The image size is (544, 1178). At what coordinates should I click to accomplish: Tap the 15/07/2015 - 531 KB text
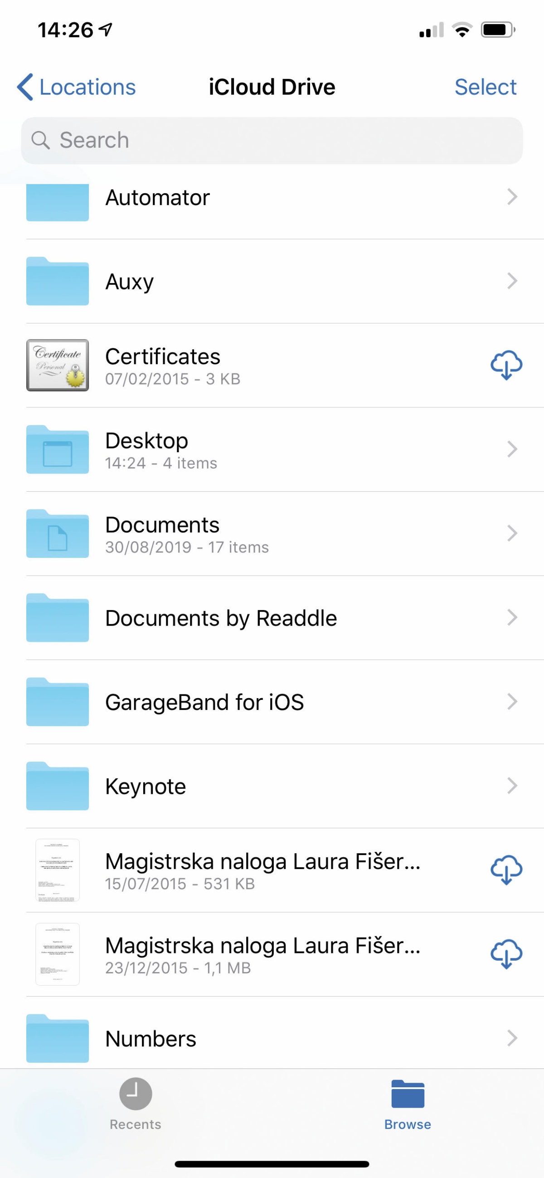coord(180,884)
